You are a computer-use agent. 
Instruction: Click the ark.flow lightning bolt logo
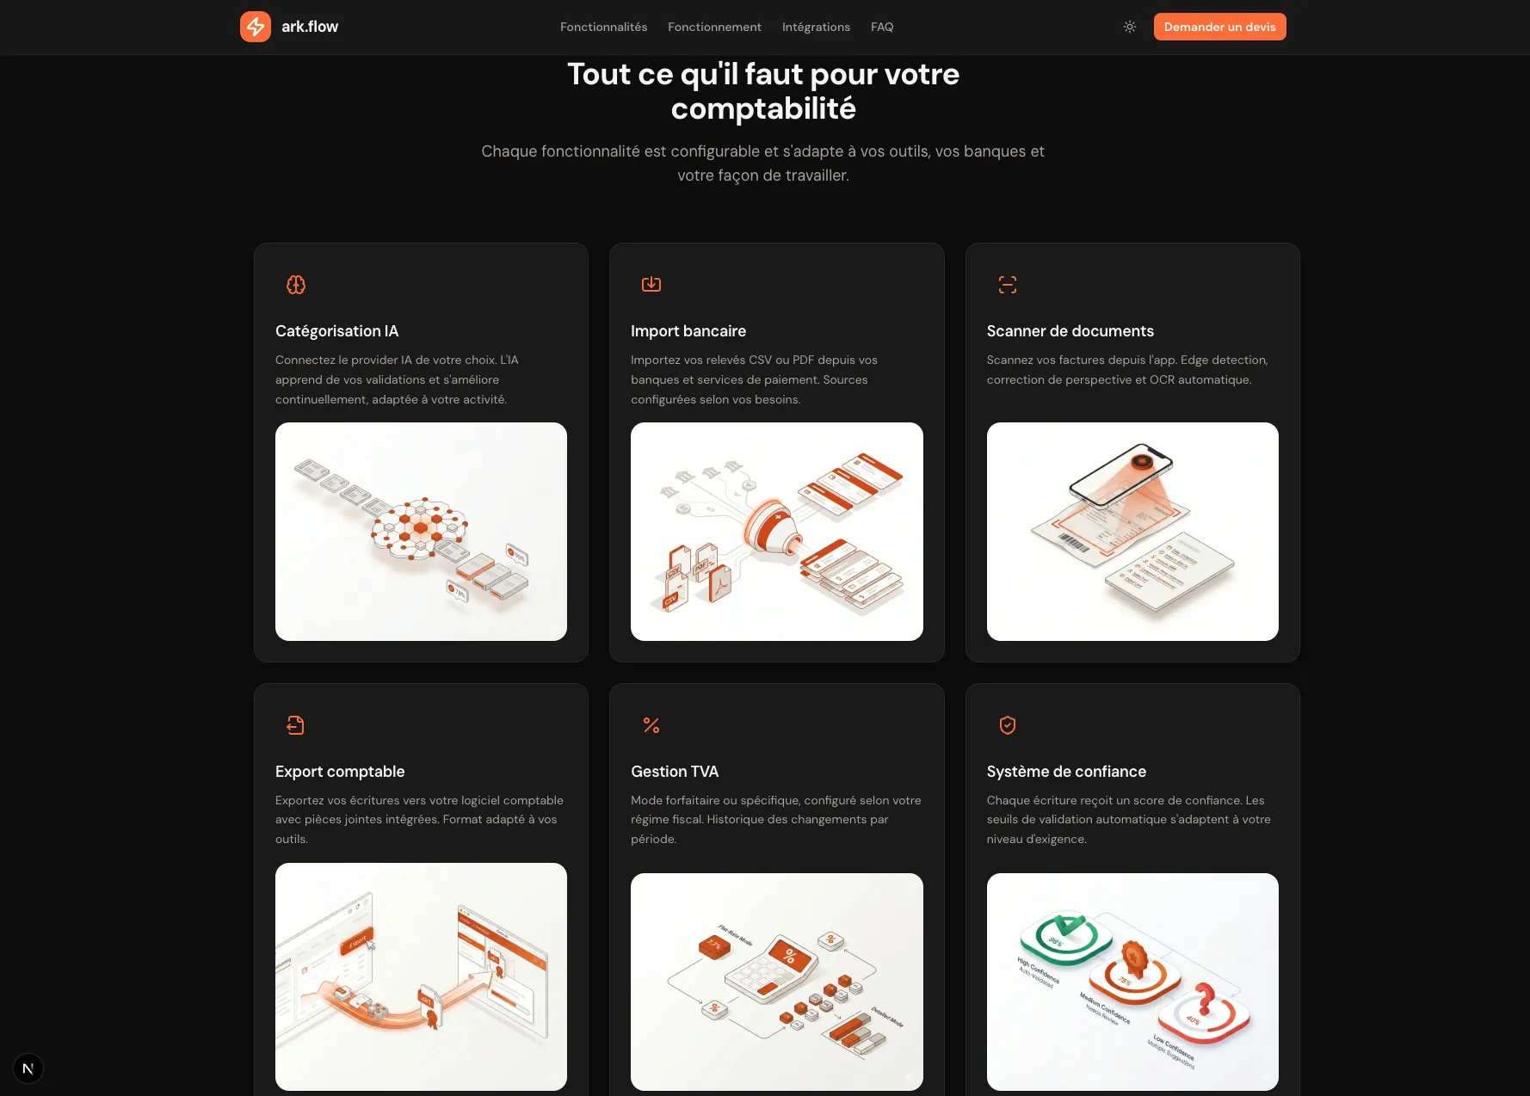click(255, 27)
